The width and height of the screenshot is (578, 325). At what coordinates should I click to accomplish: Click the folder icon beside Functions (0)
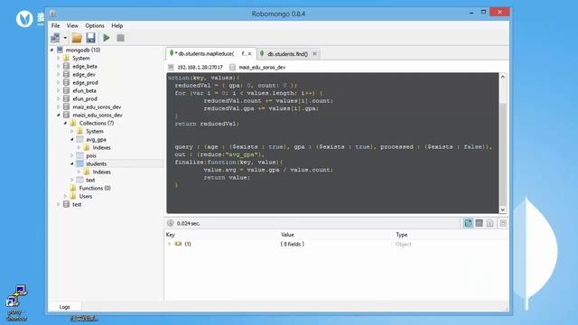tap(73, 188)
